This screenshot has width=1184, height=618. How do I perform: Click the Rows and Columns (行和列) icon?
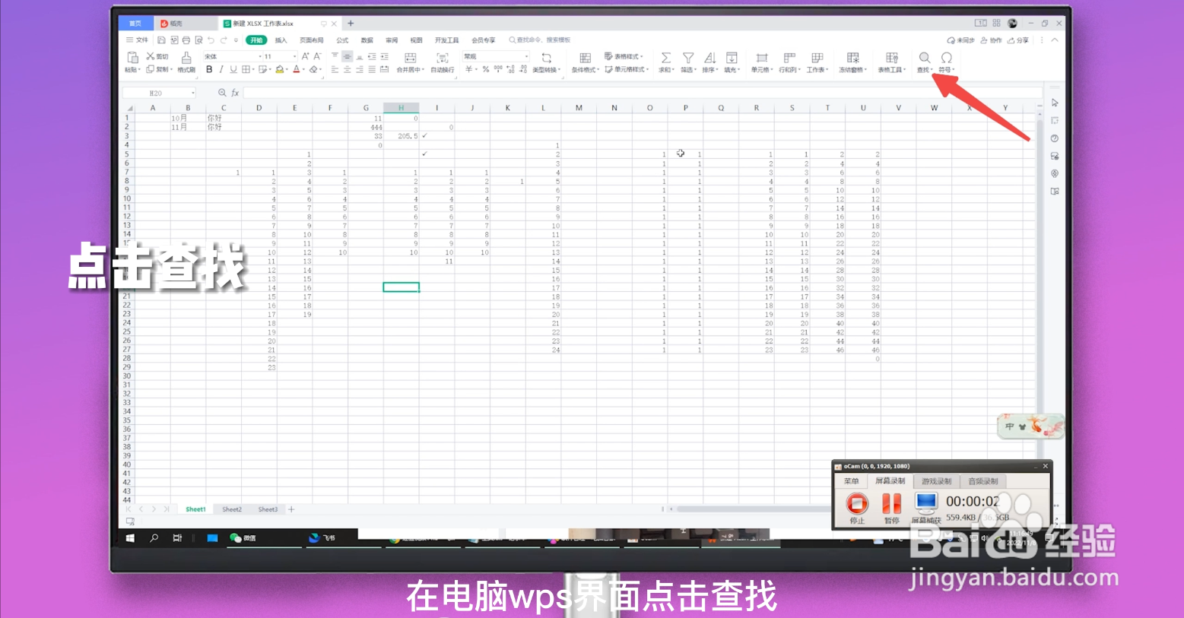[789, 58]
